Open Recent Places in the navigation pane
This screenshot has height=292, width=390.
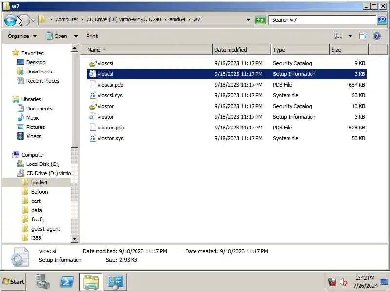[43, 81]
